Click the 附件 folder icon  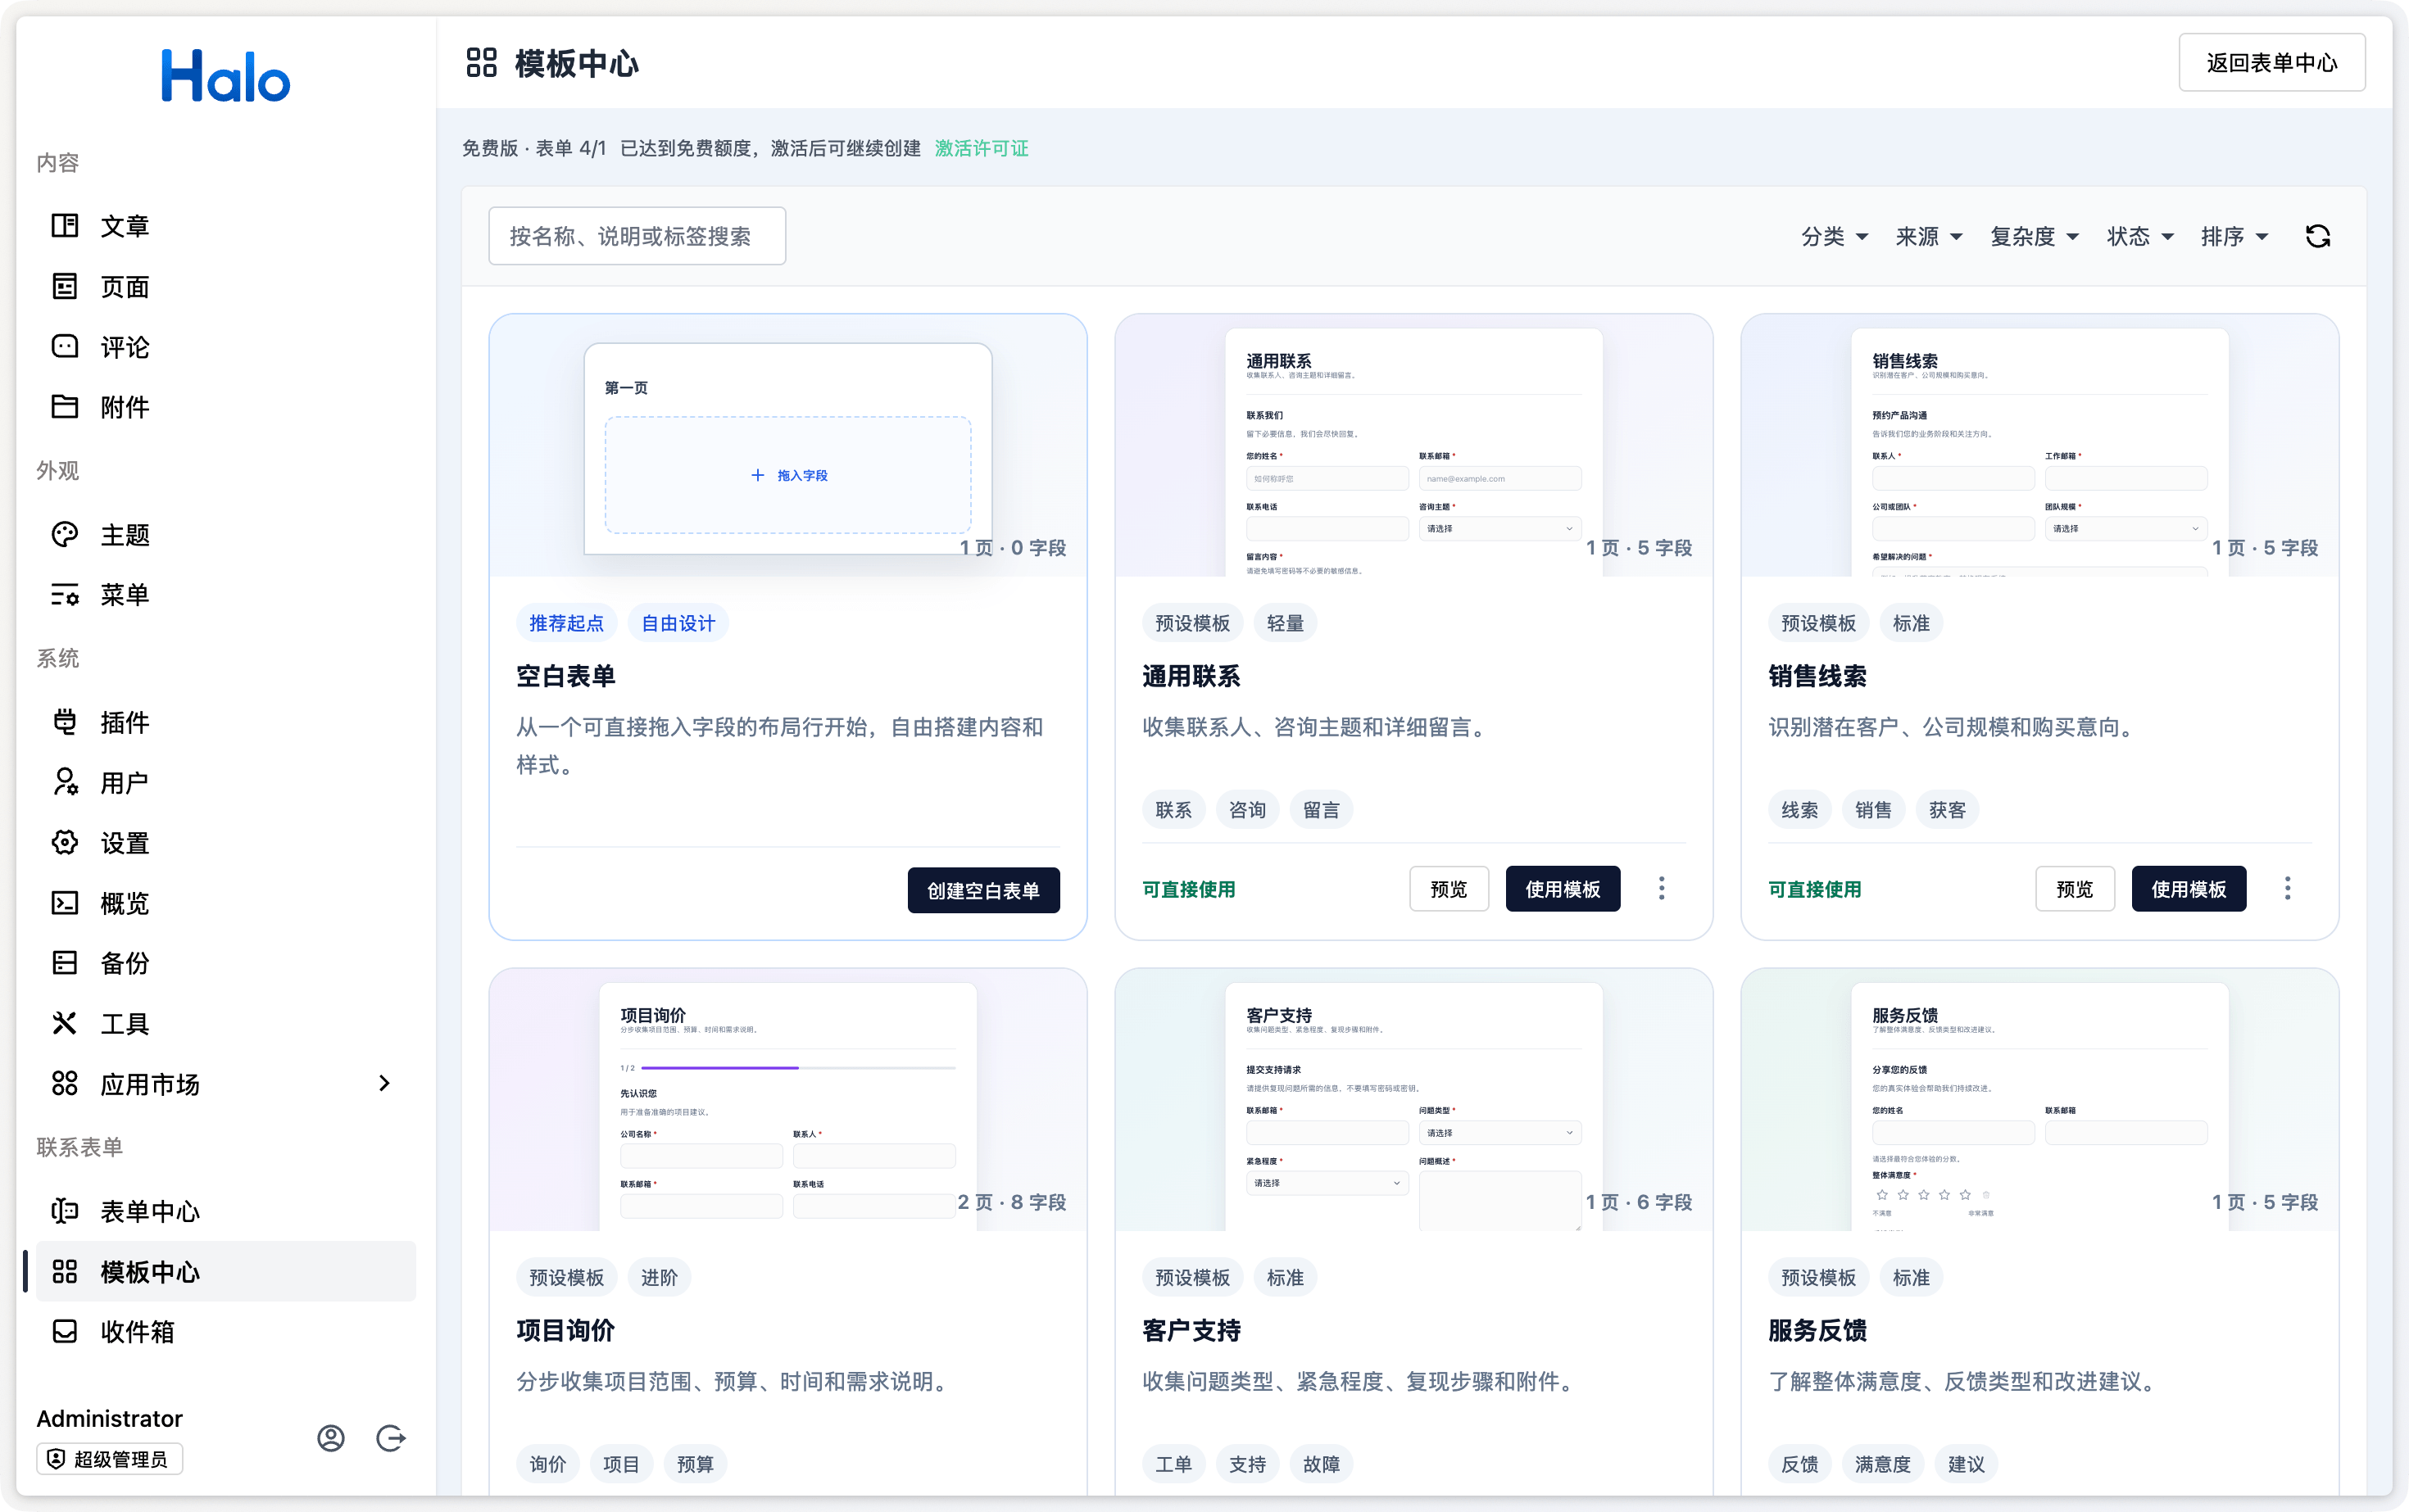pos(65,407)
